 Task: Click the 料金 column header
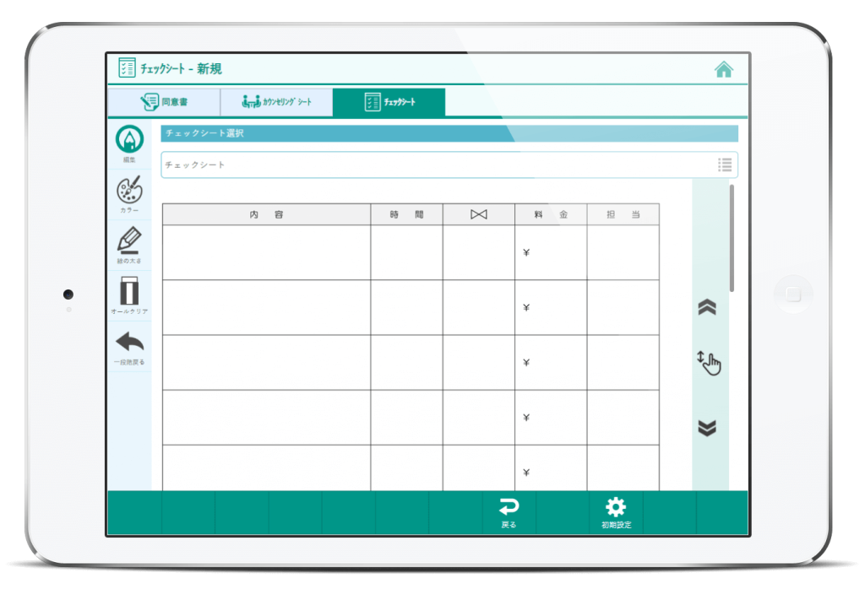tap(551, 214)
